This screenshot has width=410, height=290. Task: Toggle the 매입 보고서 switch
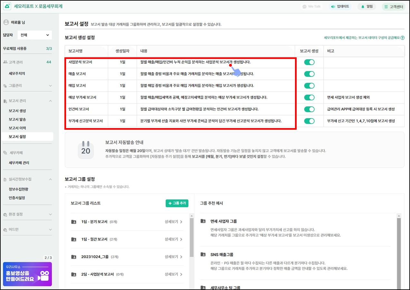(309, 86)
